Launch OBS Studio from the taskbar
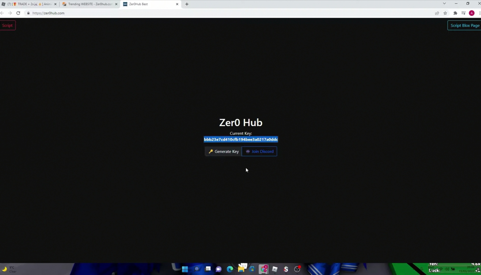481x275 pixels. (297, 269)
